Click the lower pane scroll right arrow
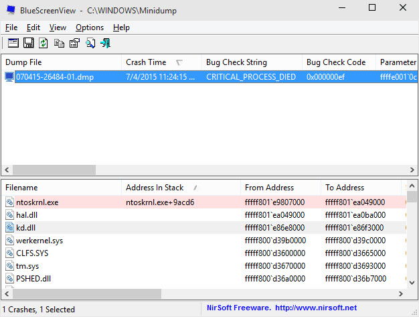Viewport: 419px width, 317px height. pyautogui.click(x=400, y=294)
